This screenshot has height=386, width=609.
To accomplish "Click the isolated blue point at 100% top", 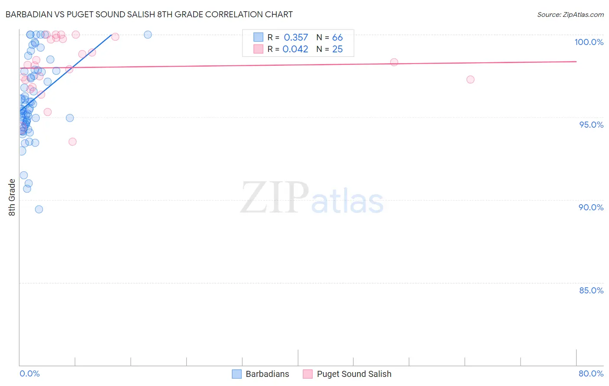I will tap(148, 35).
